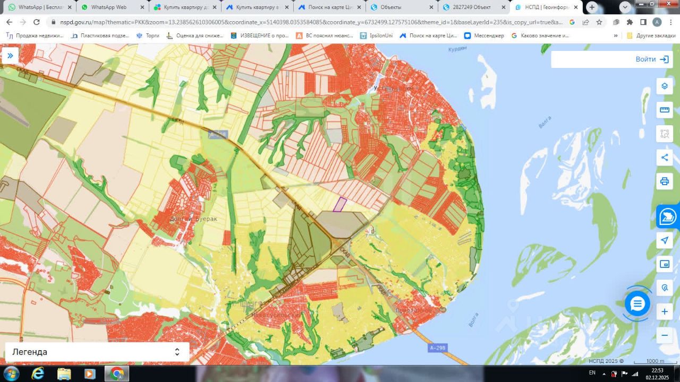This screenshot has width=680, height=382.
Task: Bookmark this page with the star icon
Action: click(599, 22)
